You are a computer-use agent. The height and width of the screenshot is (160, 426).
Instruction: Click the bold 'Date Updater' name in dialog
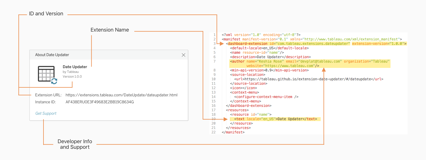pyautogui.click(x=75, y=67)
